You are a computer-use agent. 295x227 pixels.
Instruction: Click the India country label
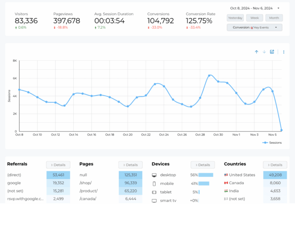coord(234,191)
